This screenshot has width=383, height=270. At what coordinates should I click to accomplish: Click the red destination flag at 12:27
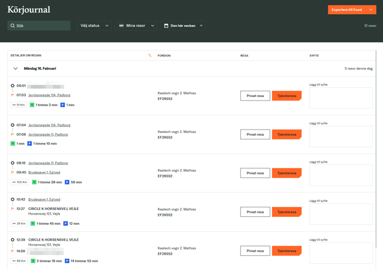click(x=13, y=209)
